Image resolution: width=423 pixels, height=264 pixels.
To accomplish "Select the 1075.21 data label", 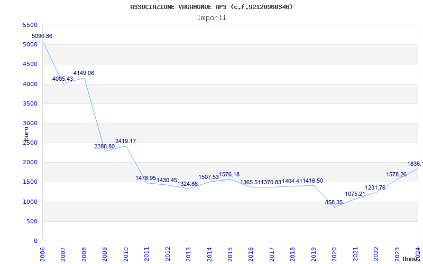I will click(x=355, y=194).
